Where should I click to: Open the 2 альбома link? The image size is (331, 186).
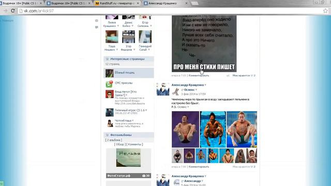(113, 140)
